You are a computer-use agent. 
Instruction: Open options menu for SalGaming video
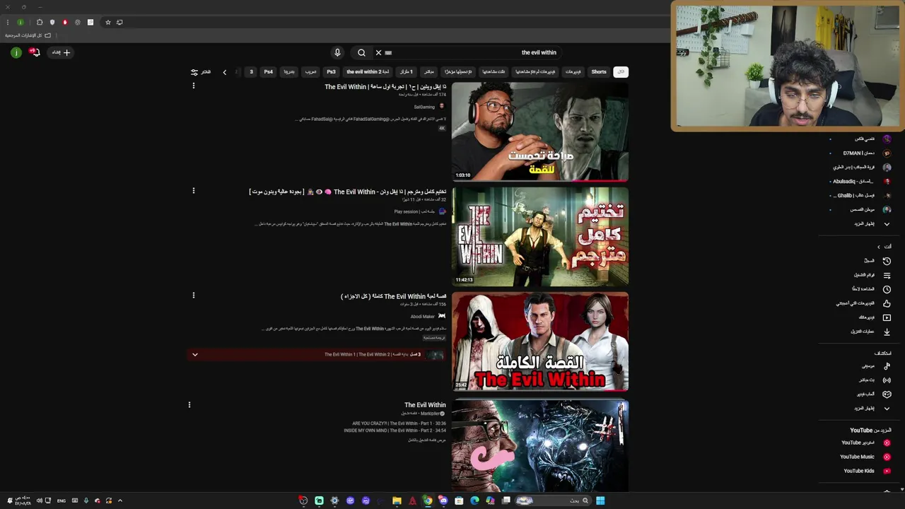tap(193, 86)
